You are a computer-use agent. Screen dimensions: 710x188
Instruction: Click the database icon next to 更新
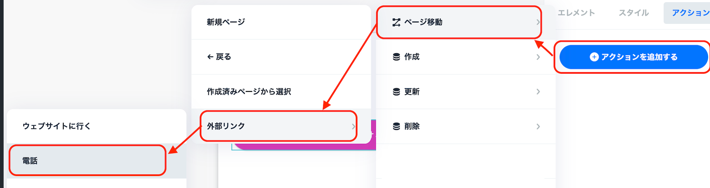396,92
